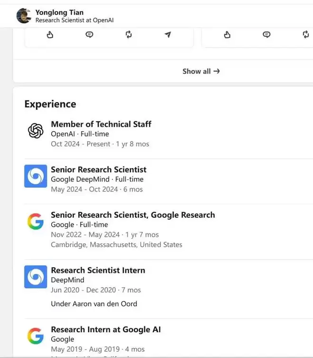Send the first post via message
Screen dimensions: 313x358
(x=168, y=35)
